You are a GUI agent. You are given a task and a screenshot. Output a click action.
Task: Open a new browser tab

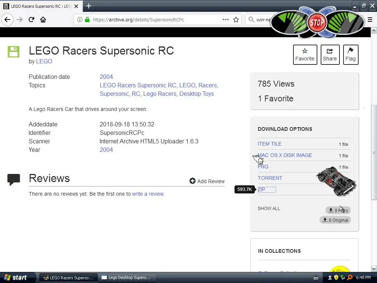pos(89,6)
